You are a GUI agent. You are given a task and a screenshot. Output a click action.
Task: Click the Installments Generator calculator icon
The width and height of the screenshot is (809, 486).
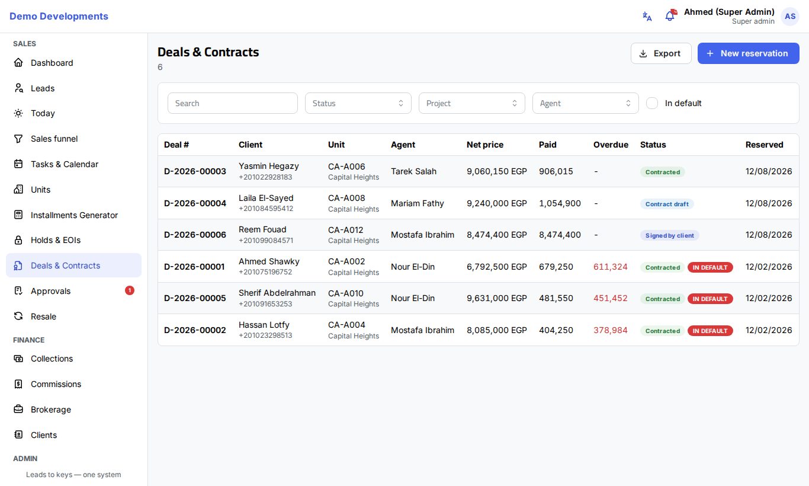coord(18,215)
